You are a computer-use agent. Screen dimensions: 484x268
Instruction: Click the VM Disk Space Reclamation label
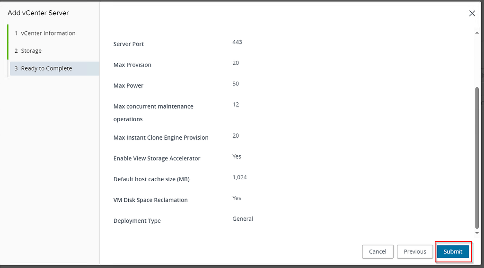coord(150,200)
